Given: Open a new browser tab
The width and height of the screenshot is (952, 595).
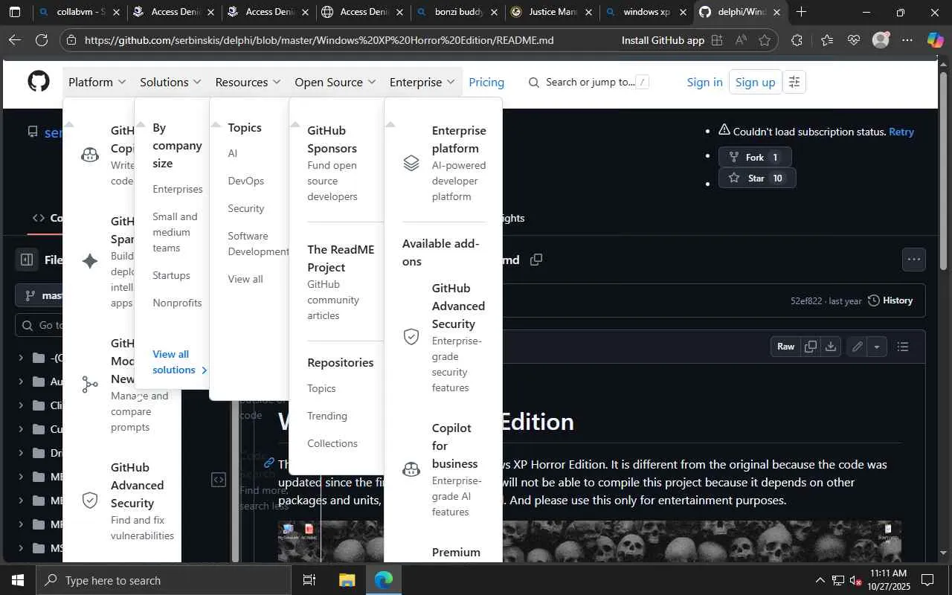Looking at the screenshot, I should 801,12.
